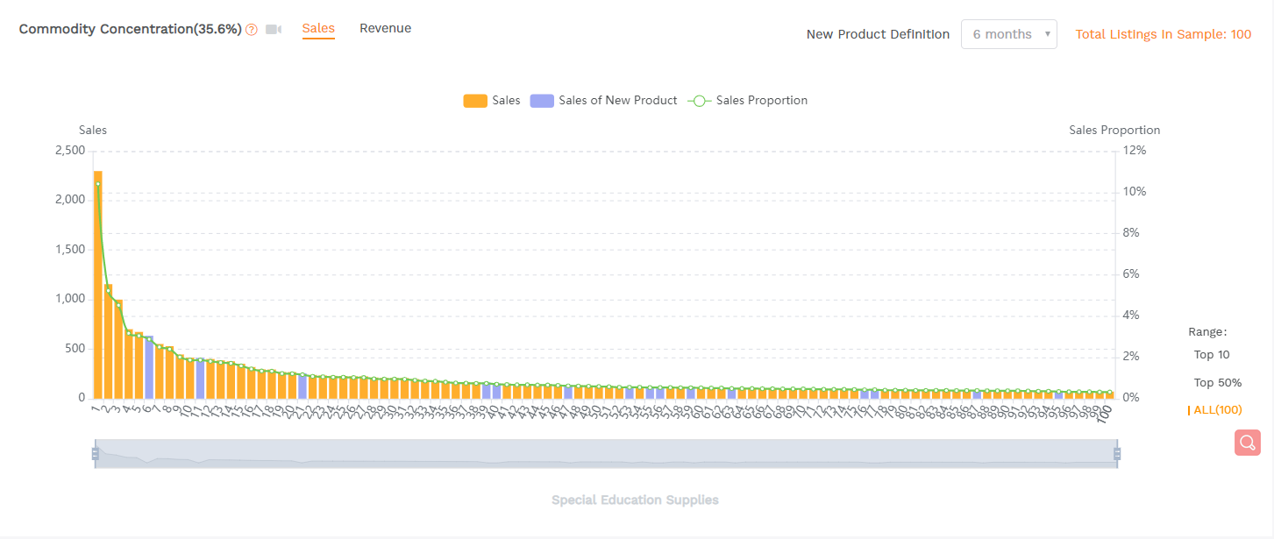Select the Top 10 range
This screenshot has height=539, width=1274.
pyautogui.click(x=1212, y=355)
